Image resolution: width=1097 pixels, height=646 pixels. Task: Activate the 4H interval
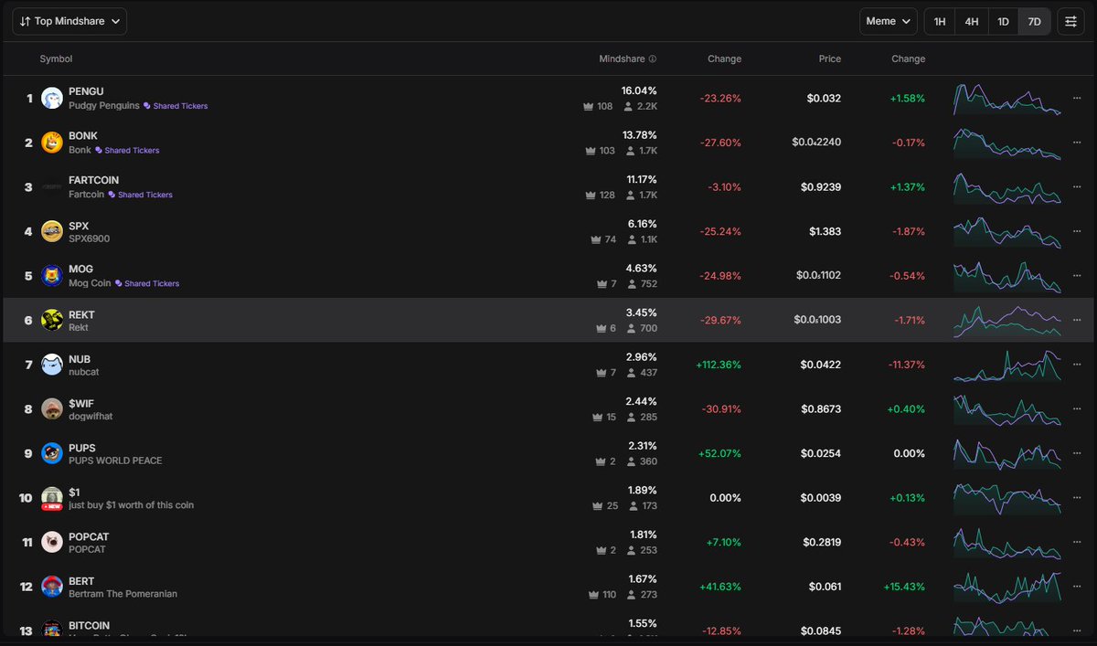tap(971, 20)
